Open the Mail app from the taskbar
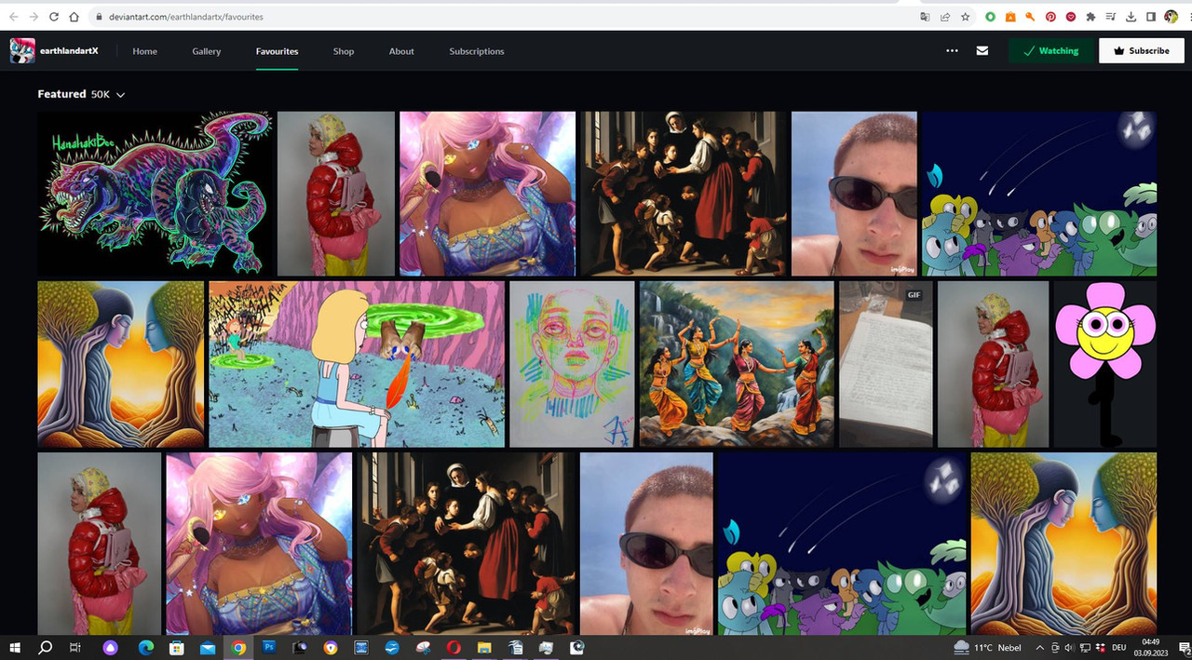Image resolution: width=1192 pixels, height=660 pixels. pyautogui.click(x=208, y=647)
